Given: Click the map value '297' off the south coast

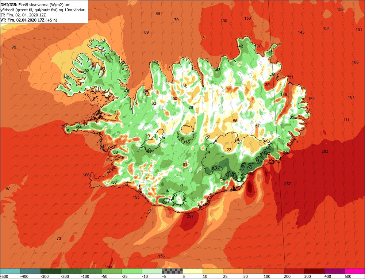Looking at the screenshot, I should point(190,216).
